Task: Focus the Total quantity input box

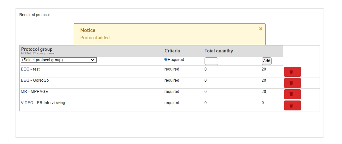Action: 211,61
